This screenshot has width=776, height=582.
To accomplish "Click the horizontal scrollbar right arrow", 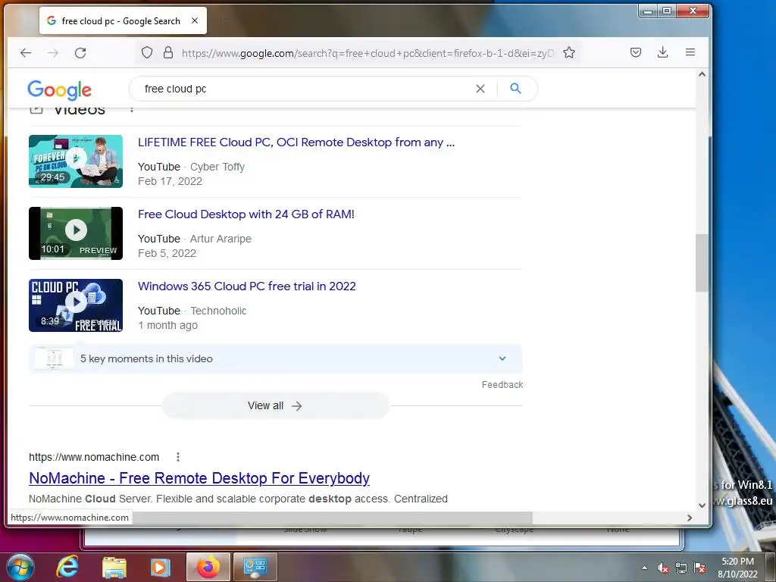I will (690, 518).
